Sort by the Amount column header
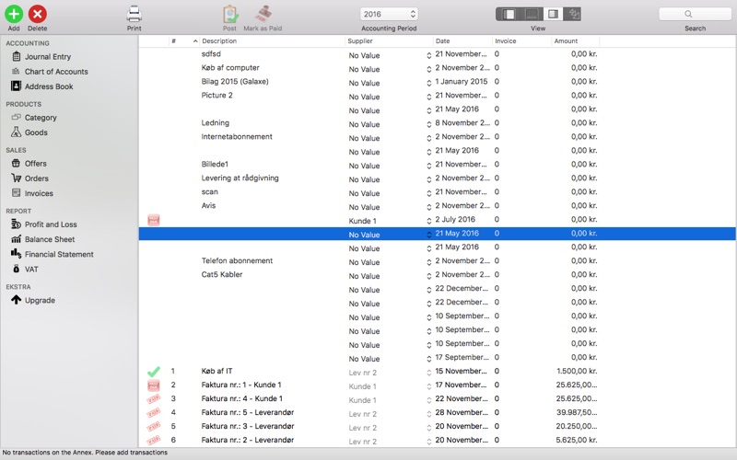The width and height of the screenshot is (737, 460). click(x=575, y=40)
